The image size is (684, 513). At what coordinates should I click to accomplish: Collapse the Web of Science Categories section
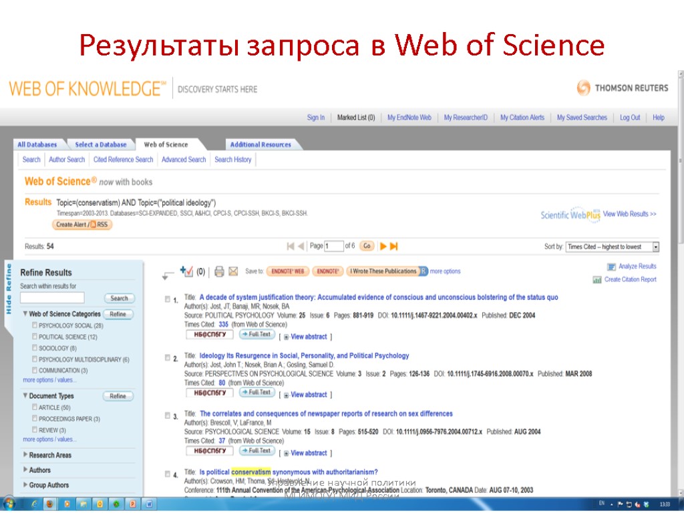[25, 314]
